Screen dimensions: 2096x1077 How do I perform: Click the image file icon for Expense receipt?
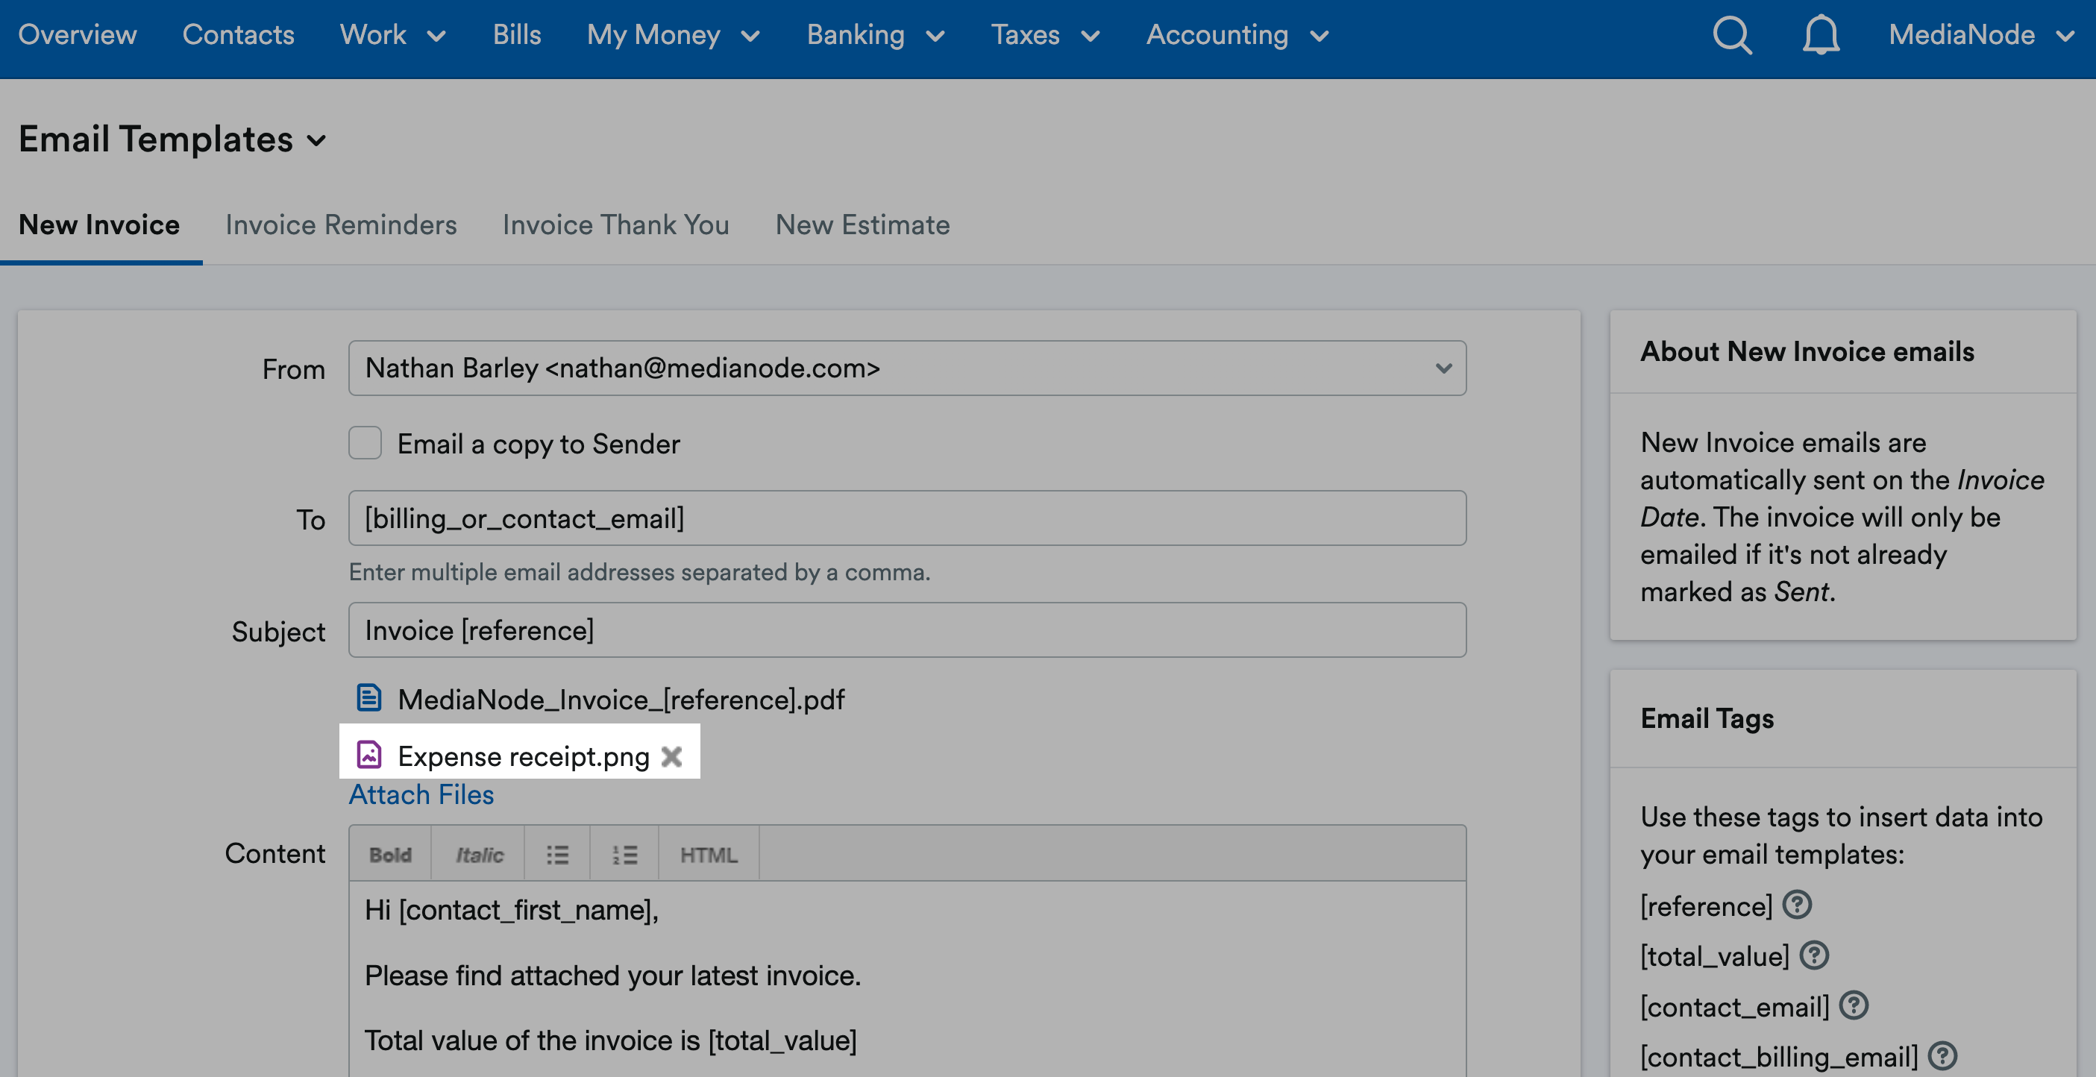coord(368,755)
